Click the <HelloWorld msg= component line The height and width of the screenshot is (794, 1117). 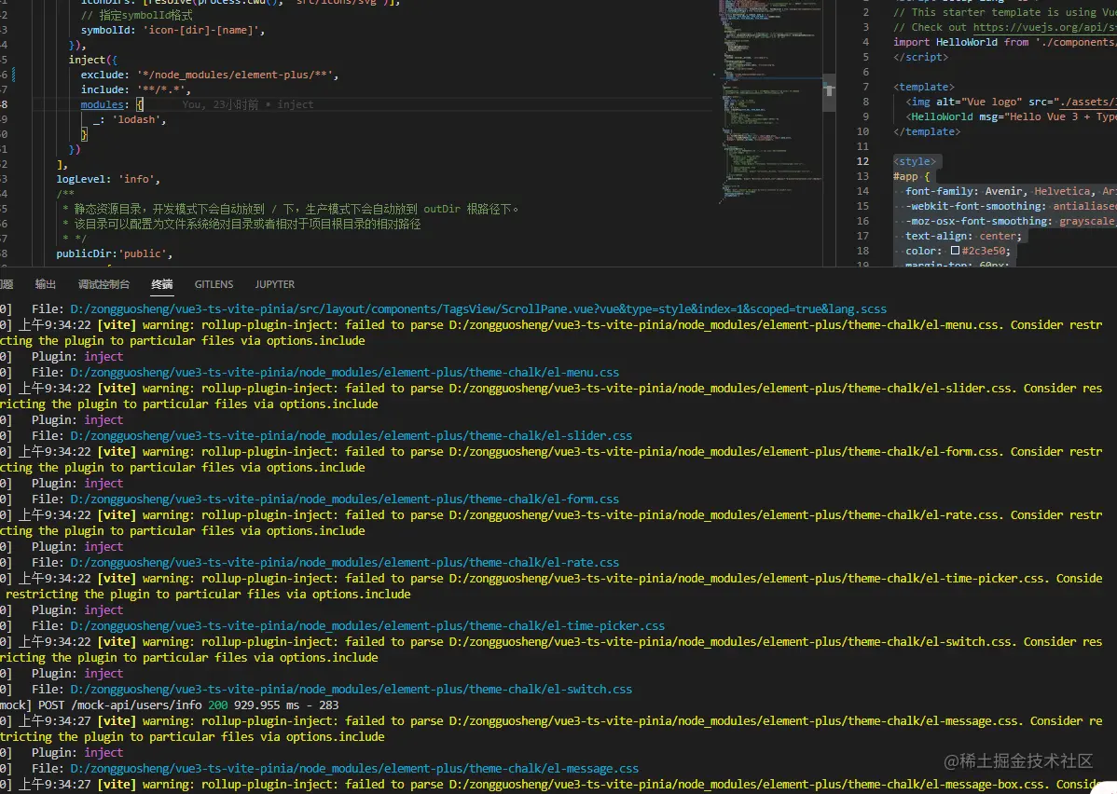click(1010, 116)
